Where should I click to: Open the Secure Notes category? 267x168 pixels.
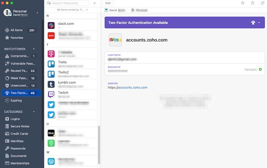pyautogui.click(x=8, y=126)
